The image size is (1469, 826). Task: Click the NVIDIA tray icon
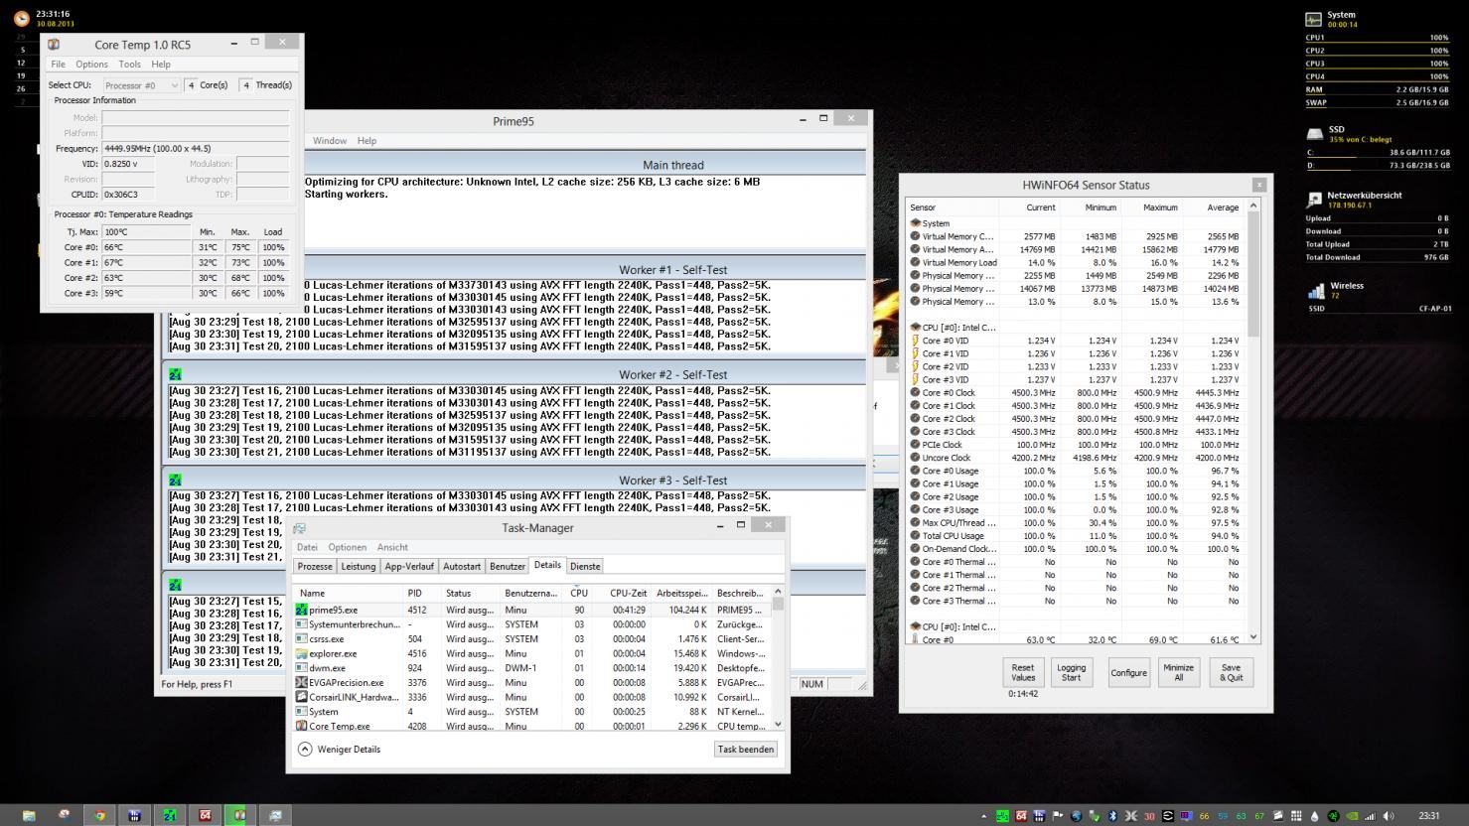1352,816
